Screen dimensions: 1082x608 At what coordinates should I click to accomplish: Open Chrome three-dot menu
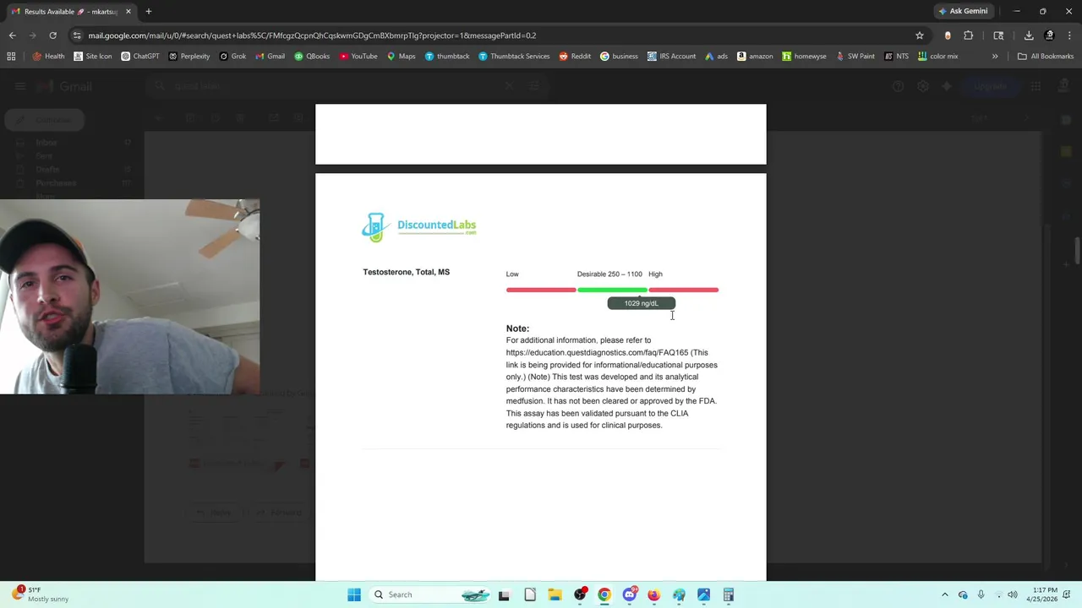pyautogui.click(x=1070, y=35)
